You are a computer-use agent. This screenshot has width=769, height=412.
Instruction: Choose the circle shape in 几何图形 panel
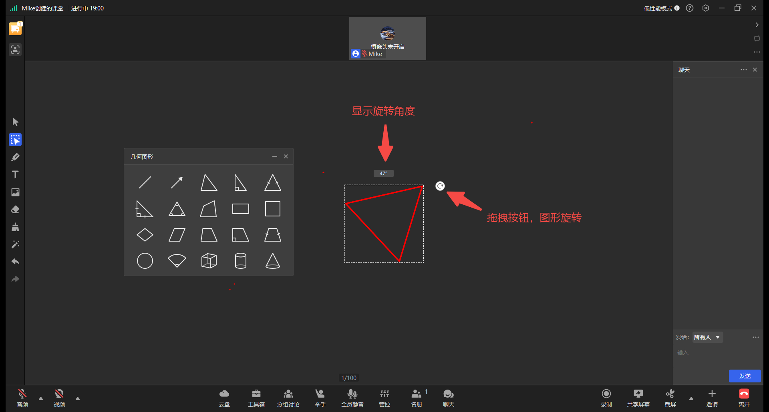145,261
